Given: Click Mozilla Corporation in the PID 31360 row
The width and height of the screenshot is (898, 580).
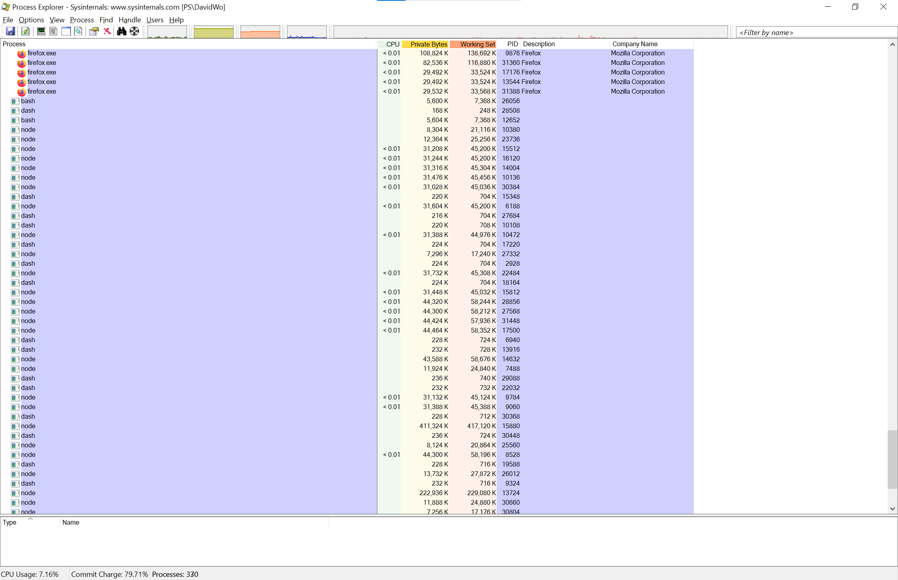Looking at the screenshot, I should point(638,63).
